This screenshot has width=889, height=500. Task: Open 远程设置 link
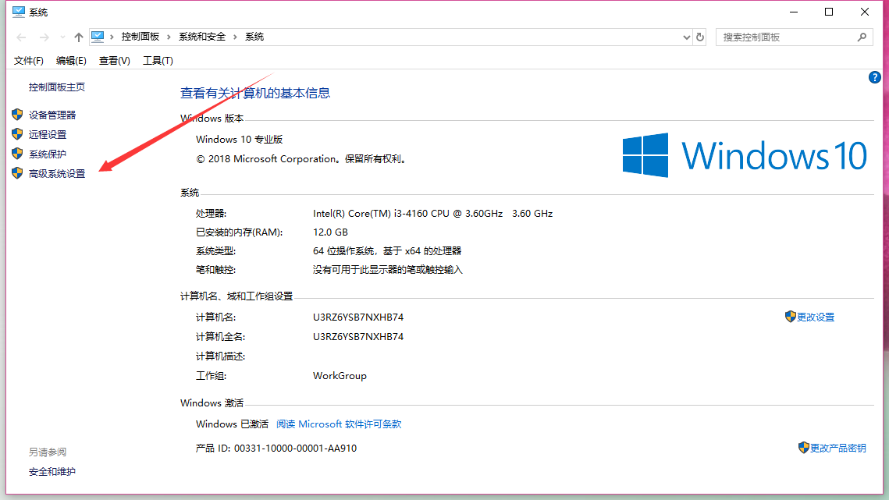pyautogui.click(x=48, y=135)
